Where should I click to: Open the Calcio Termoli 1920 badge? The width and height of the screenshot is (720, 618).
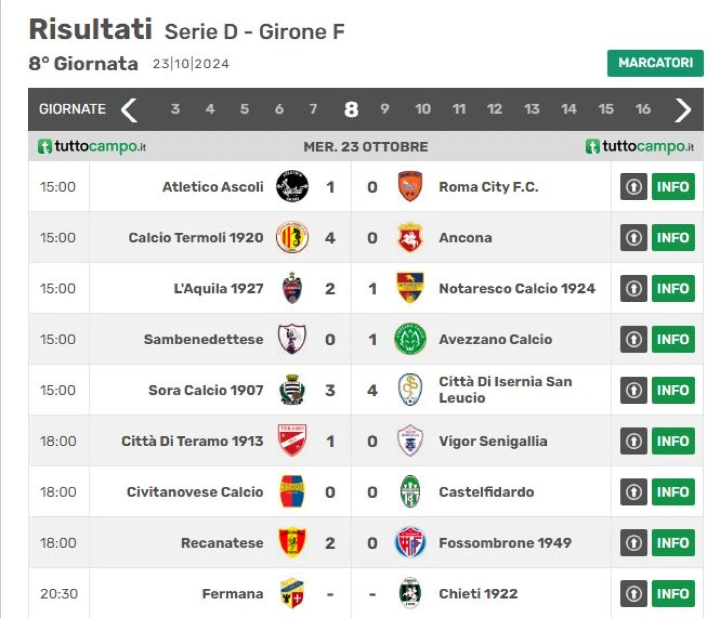pos(292,237)
